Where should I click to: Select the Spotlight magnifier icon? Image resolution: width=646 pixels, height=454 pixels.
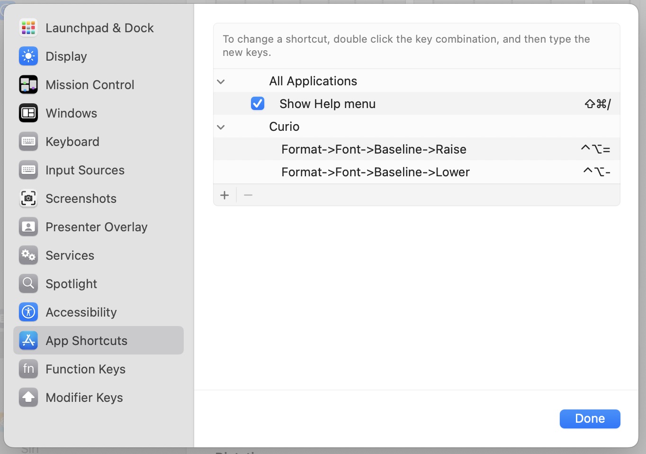[28, 284]
